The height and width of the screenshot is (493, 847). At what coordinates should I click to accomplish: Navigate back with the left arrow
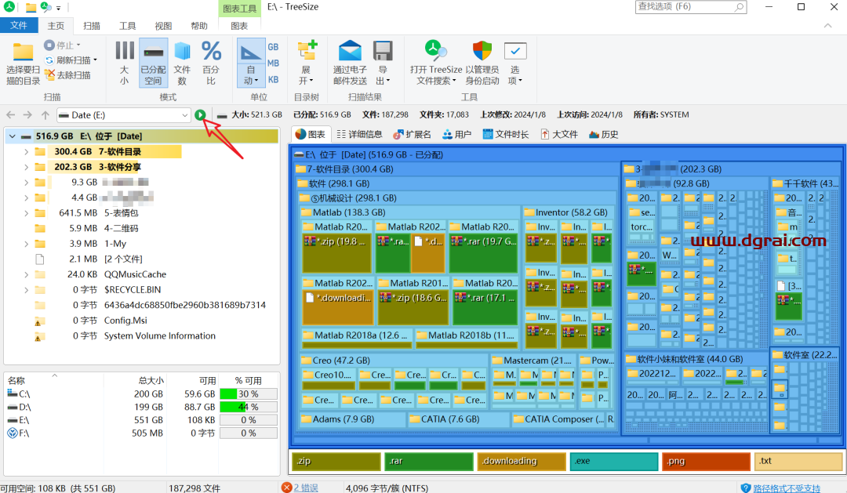point(10,114)
